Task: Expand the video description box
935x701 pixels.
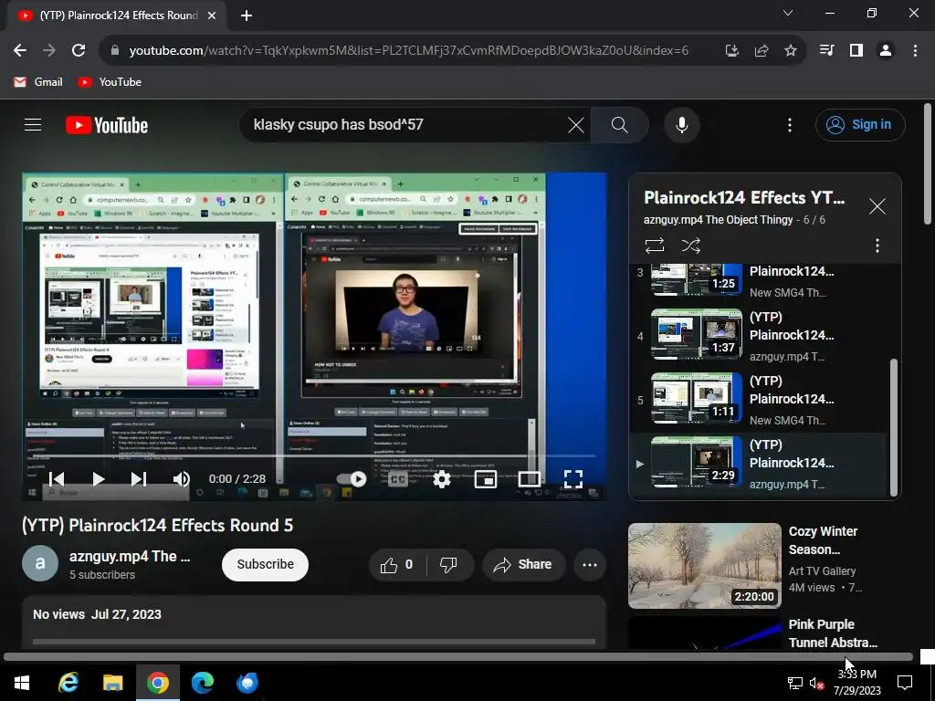Action: 314,621
